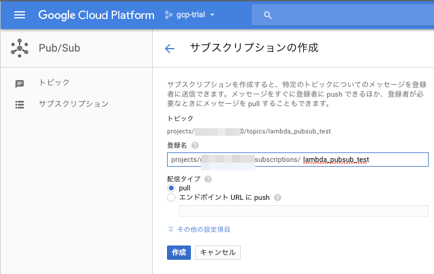Click help icon beside URL に push
This screenshot has height=274, width=434.
click(x=277, y=197)
